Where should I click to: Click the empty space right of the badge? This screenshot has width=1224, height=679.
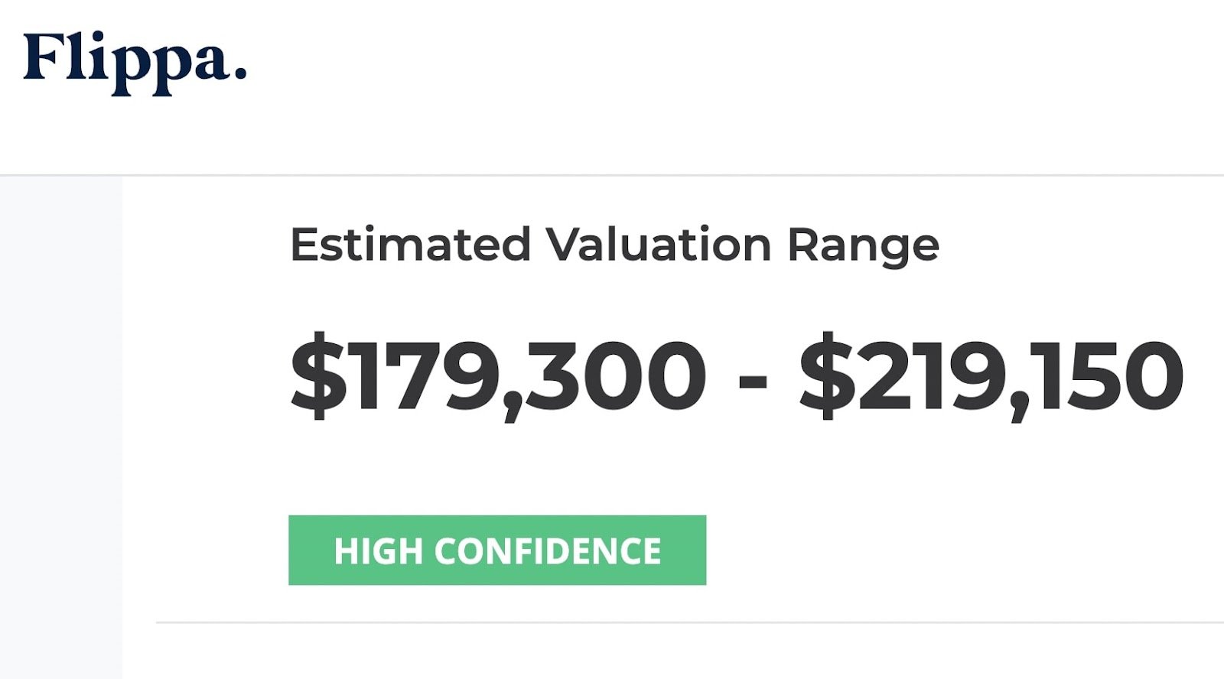pos(918,549)
